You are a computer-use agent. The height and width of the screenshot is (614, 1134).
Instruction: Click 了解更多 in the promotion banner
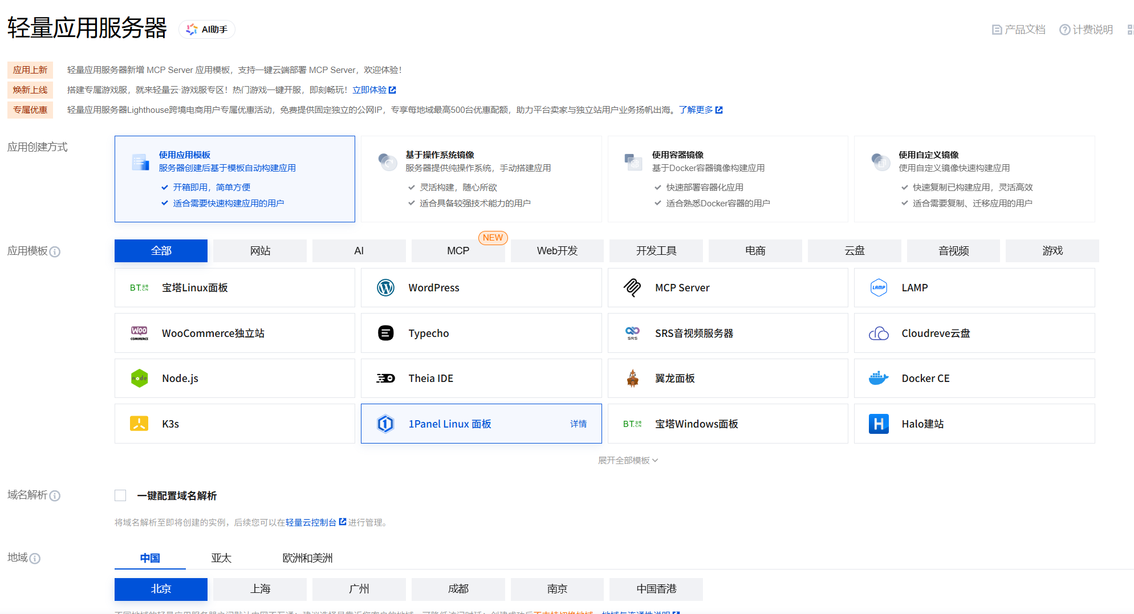[697, 109]
